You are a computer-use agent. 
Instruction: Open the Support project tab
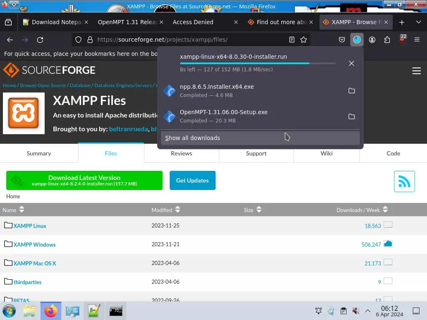256,153
